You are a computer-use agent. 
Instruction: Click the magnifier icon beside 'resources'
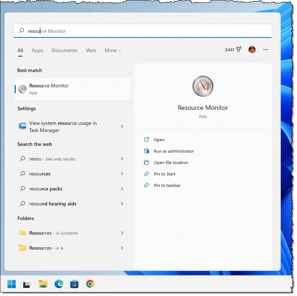pyautogui.click(x=22, y=174)
